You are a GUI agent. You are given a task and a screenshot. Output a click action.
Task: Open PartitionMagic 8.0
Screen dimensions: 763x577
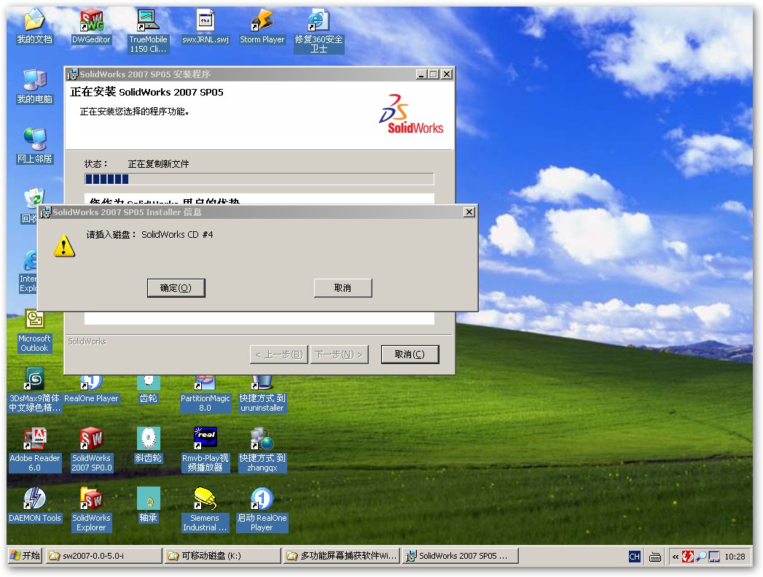pos(206,383)
